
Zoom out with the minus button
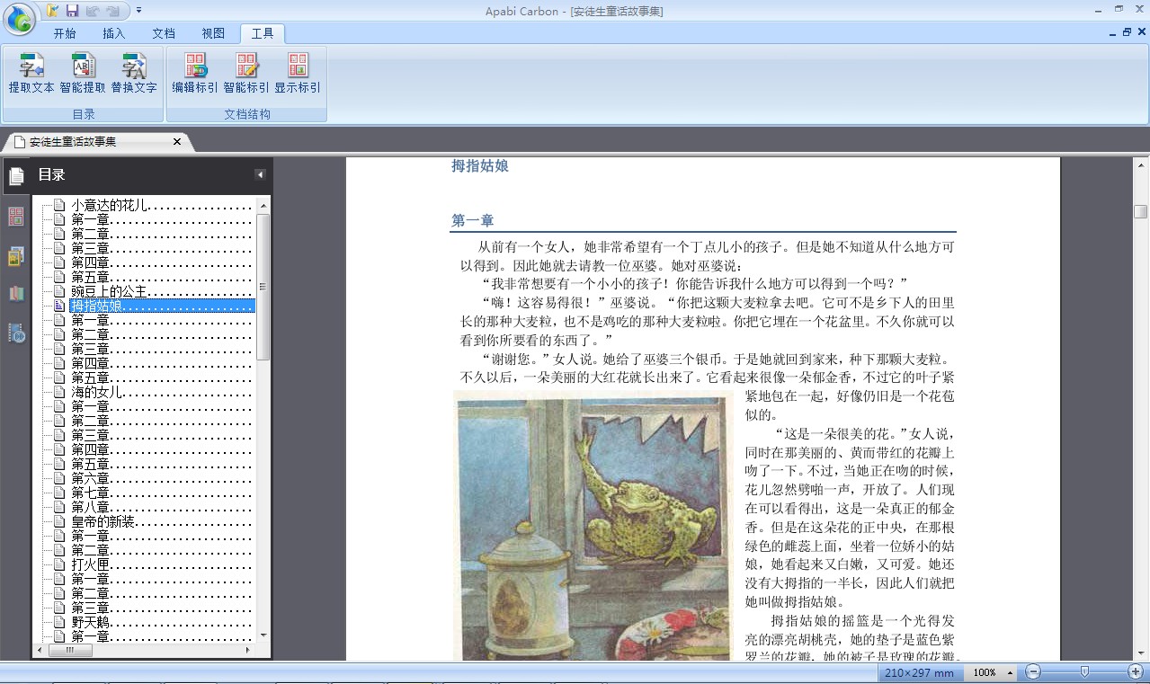1034,671
